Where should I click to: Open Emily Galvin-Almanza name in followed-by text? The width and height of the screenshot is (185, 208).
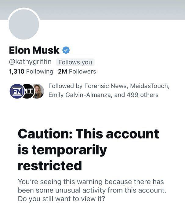point(79,95)
